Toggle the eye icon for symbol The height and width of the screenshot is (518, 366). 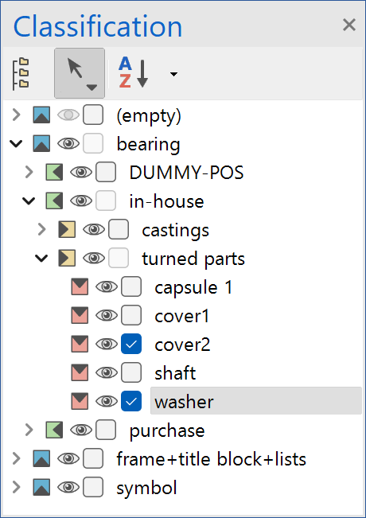click(x=68, y=487)
